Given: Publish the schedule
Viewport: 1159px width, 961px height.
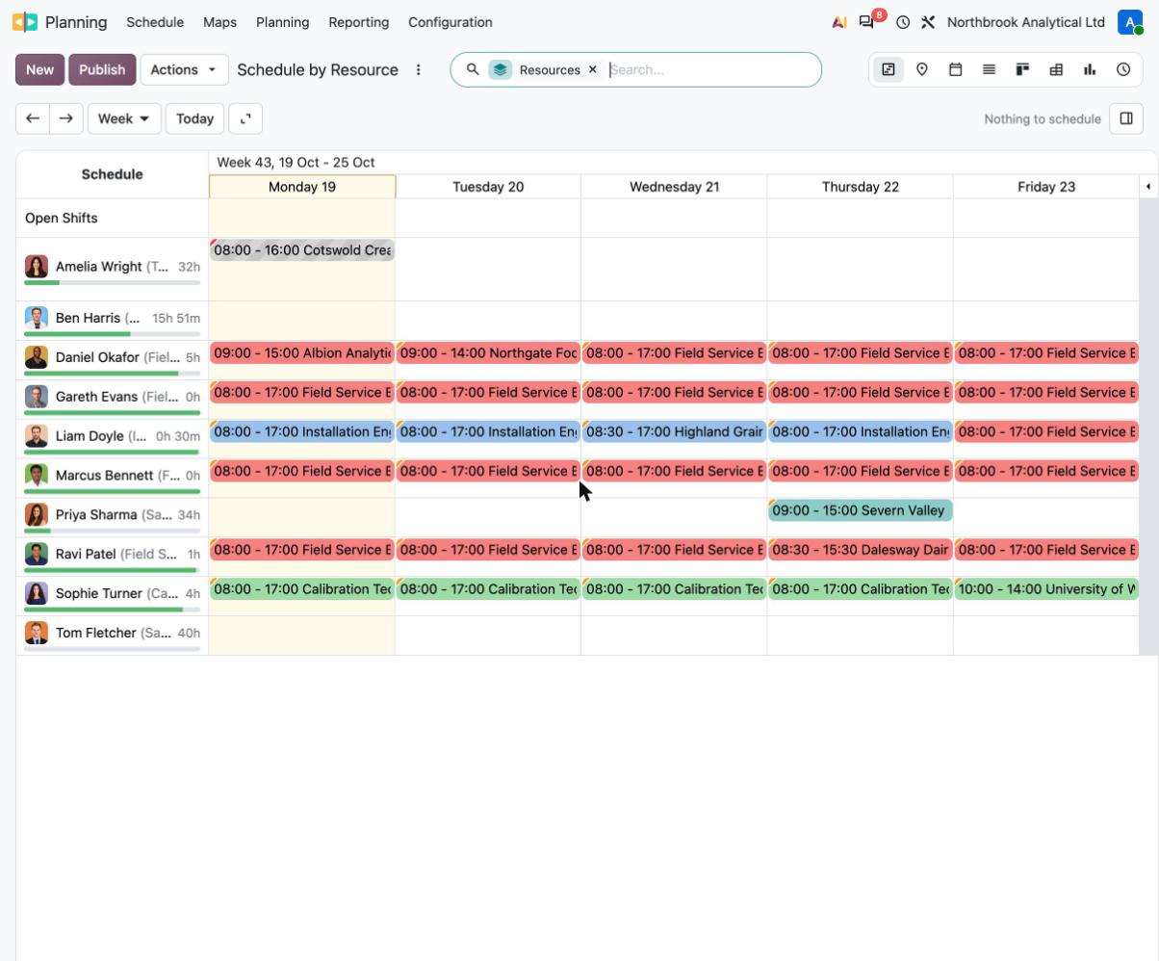Looking at the screenshot, I should (x=102, y=69).
